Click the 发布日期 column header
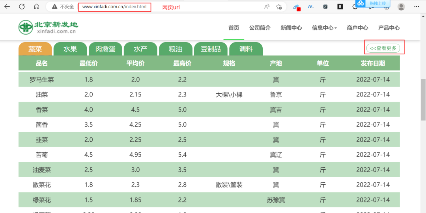This screenshot has height=213, width=426. (373, 63)
